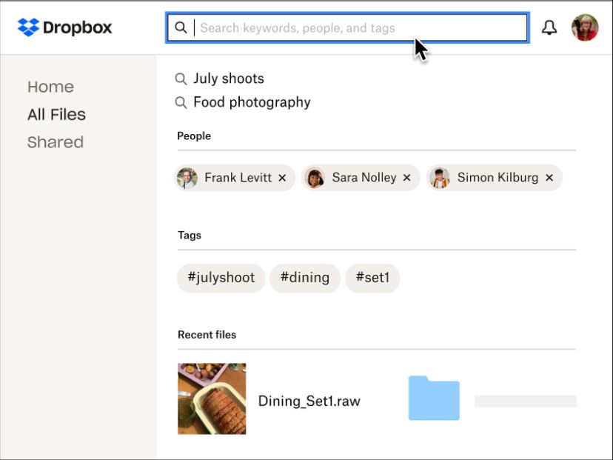Image resolution: width=613 pixels, height=460 pixels.
Task: Click the Dropbox logo
Action: coord(63,27)
